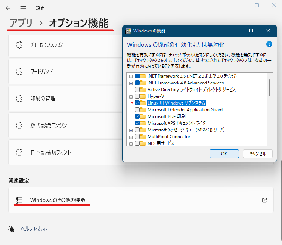The width and height of the screenshot is (282, 245).
Task: Open the ヘルプを表示 link
Action: click(x=34, y=229)
